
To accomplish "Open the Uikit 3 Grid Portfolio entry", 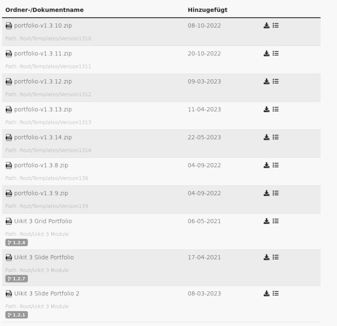I will click(43, 221).
